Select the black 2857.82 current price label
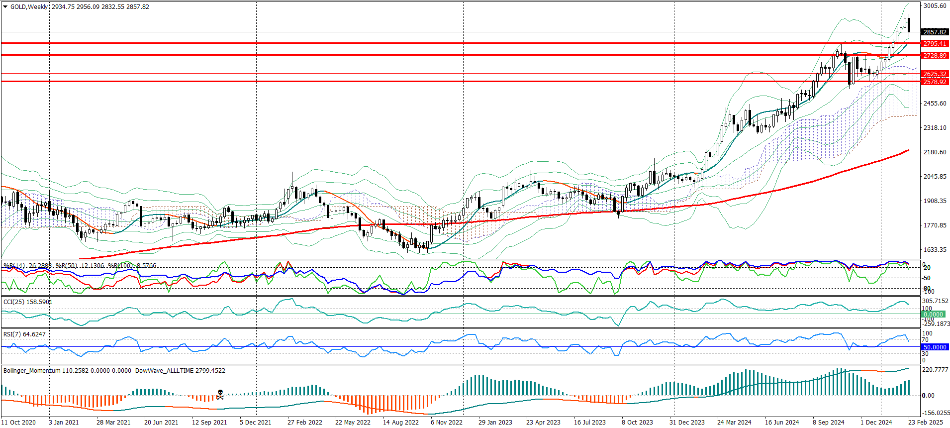This screenshot has width=950, height=428. click(x=935, y=32)
